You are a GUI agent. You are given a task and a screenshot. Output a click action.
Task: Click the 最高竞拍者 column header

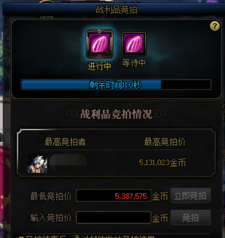pyautogui.click(x=65, y=142)
